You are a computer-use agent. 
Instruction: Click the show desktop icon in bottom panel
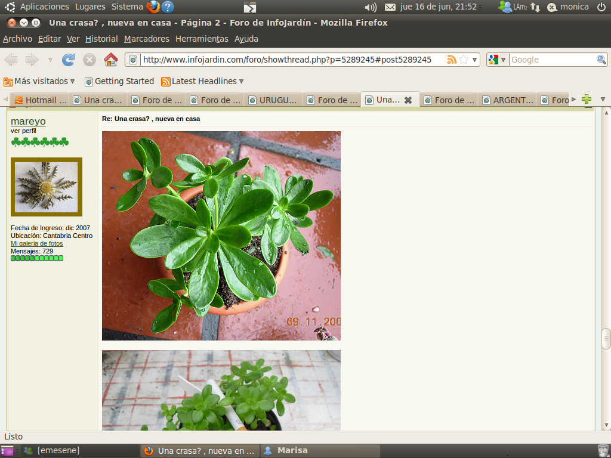click(7, 451)
